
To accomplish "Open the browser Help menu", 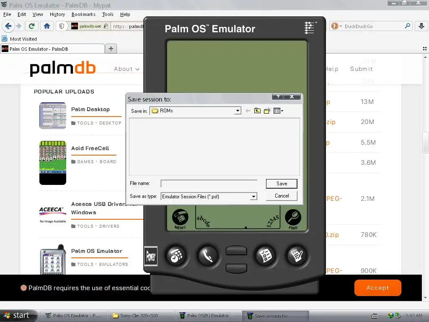I will (125, 14).
